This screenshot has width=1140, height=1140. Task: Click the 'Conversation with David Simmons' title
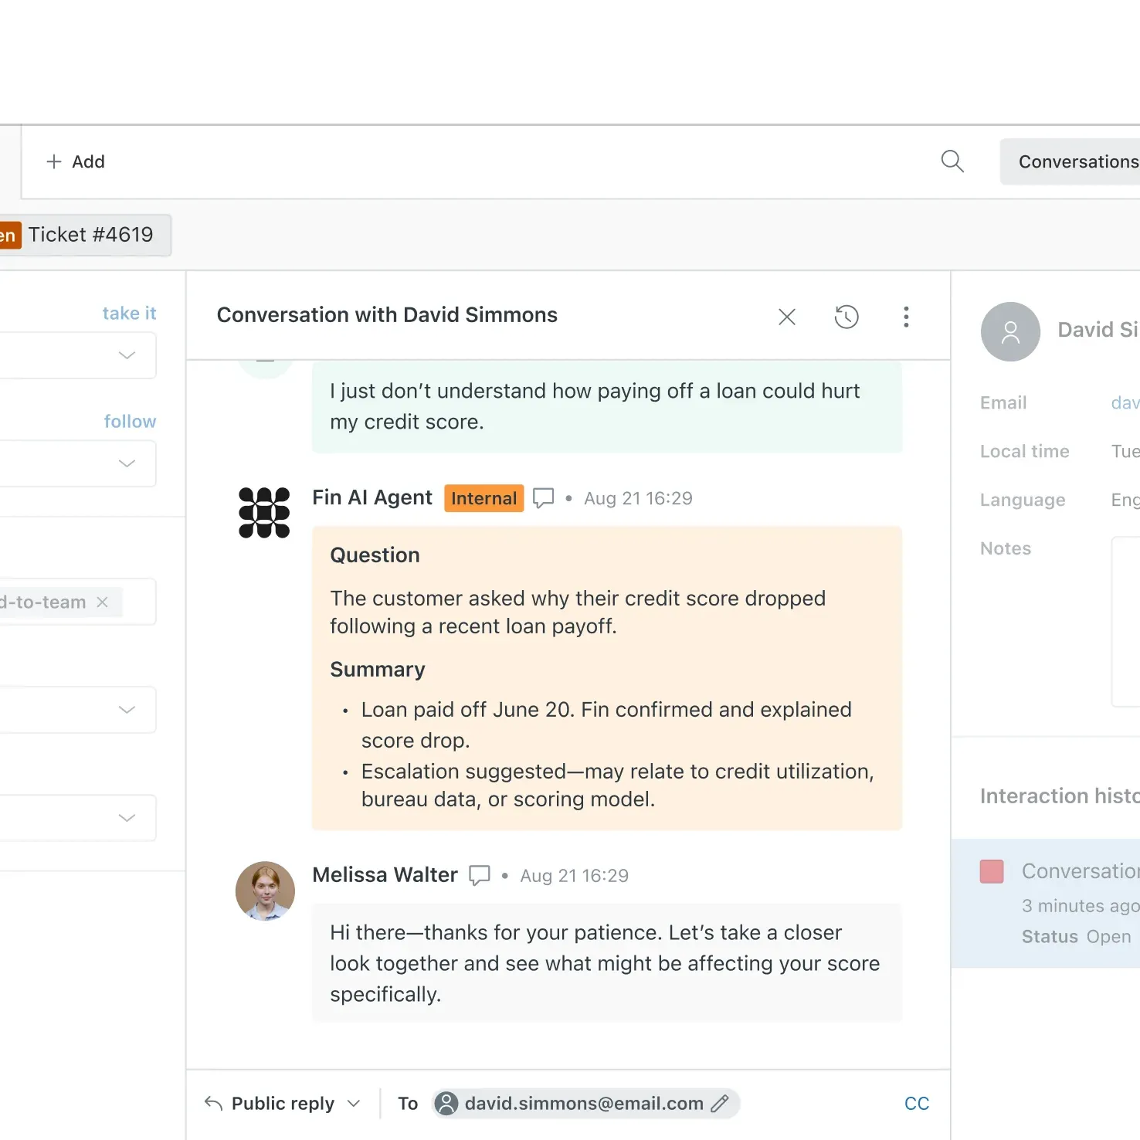click(387, 315)
